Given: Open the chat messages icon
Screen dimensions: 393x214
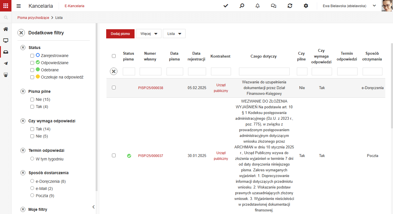Looking at the screenshot, I should [x=274, y=6].
